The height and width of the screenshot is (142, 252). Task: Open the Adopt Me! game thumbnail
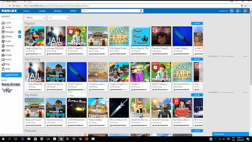pos(140,108)
